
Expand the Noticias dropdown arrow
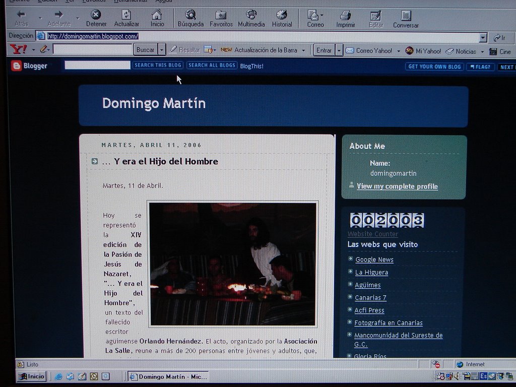coord(482,52)
